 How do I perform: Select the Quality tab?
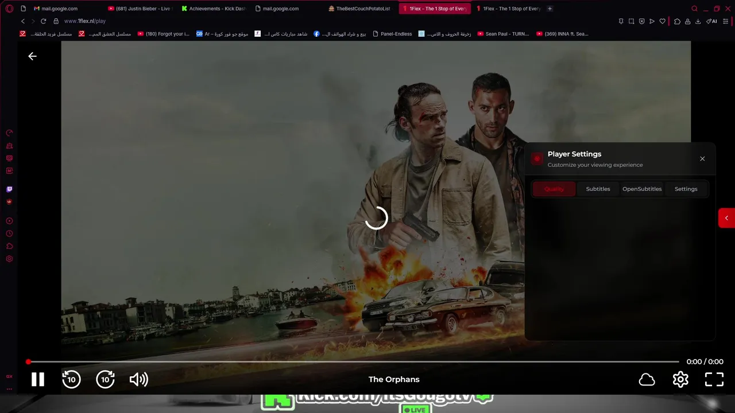click(x=554, y=189)
